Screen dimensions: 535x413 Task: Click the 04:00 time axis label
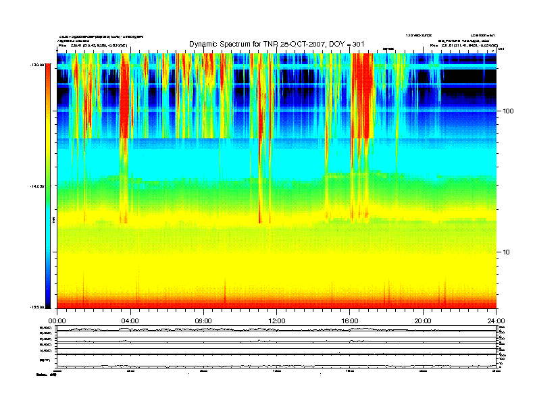point(130,321)
